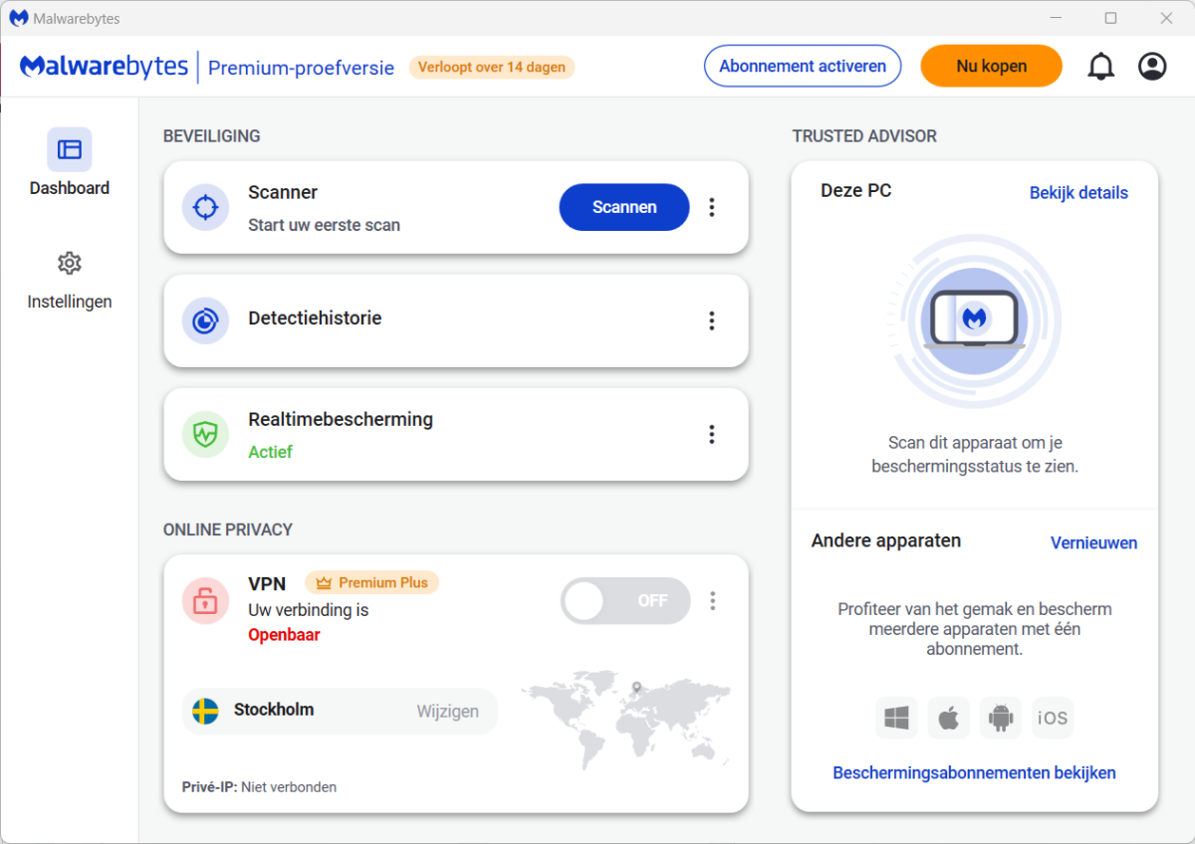The height and width of the screenshot is (844, 1195).
Task: Expand Realtimebescherming three-dot options menu
Action: tap(712, 434)
